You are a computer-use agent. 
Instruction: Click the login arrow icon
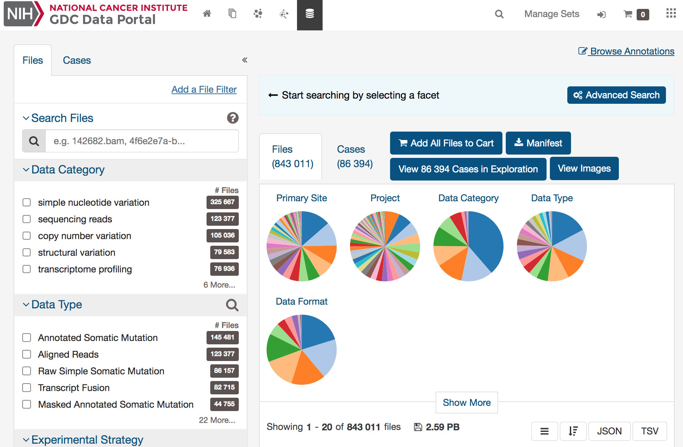tap(601, 14)
